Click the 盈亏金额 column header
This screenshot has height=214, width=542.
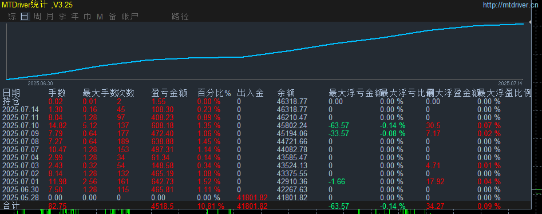pyautogui.click(x=169, y=93)
